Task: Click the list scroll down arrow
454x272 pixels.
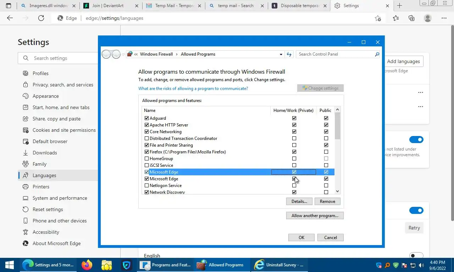Action: coord(337,191)
